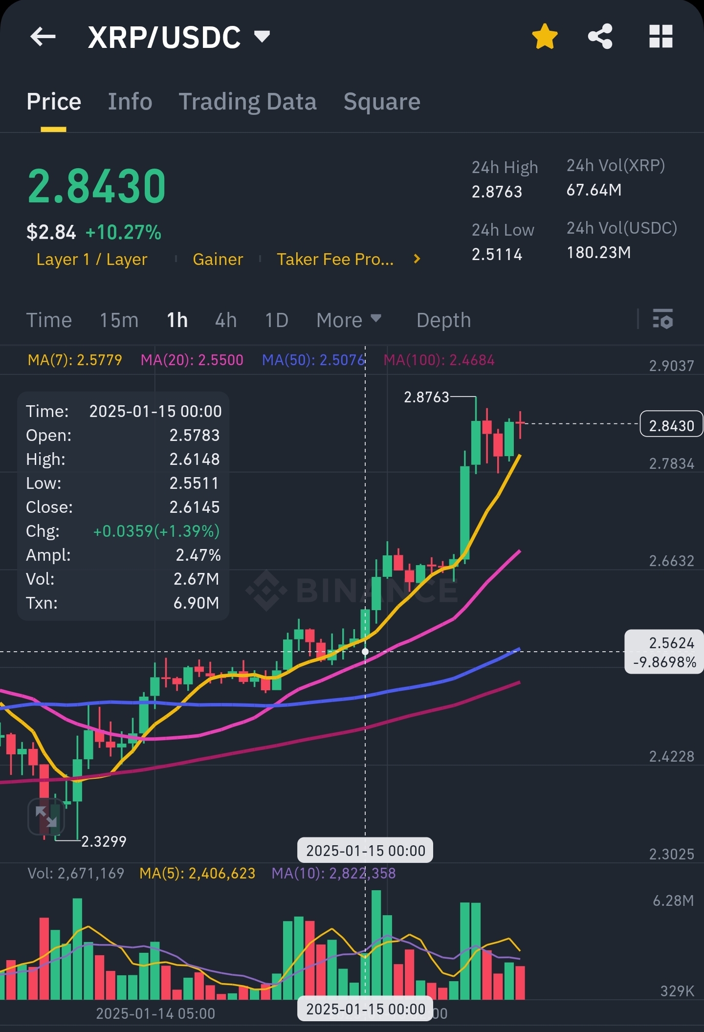The image size is (704, 1032).
Task: Switch to the Info tab
Action: [x=130, y=102]
